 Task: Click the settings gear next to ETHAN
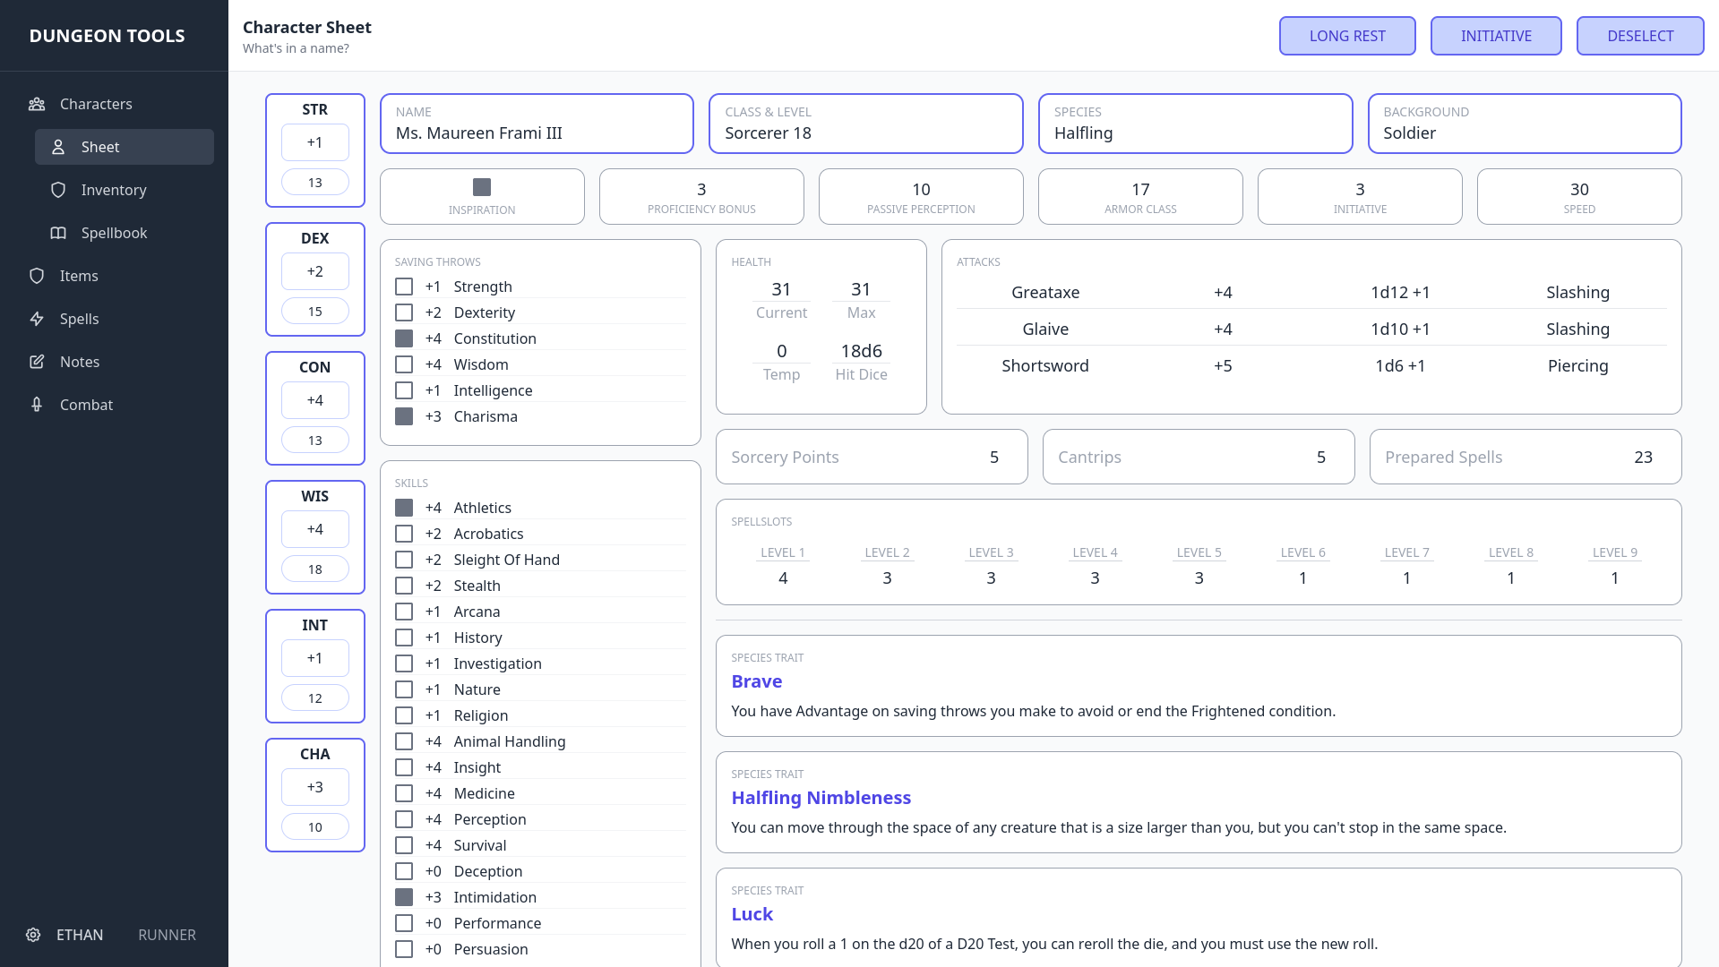coord(33,935)
